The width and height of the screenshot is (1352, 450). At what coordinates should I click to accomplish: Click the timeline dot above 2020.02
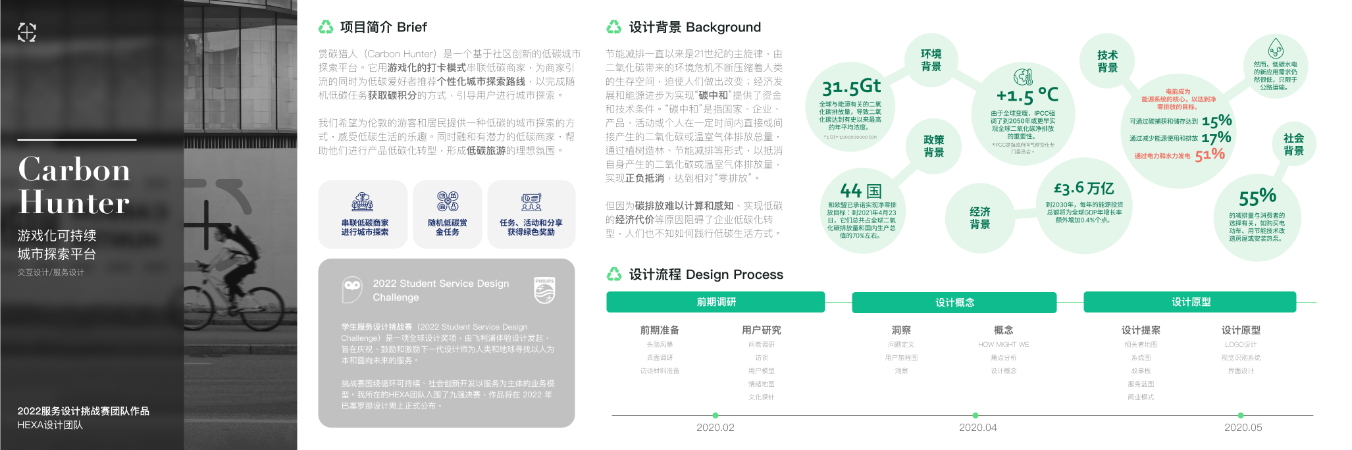click(715, 415)
